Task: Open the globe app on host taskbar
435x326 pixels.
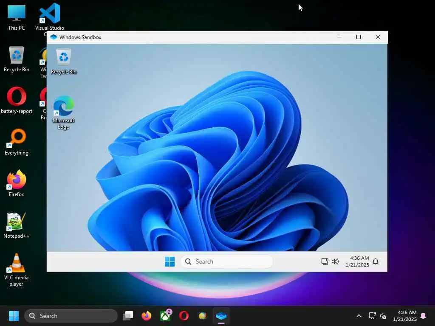Action: point(203,316)
